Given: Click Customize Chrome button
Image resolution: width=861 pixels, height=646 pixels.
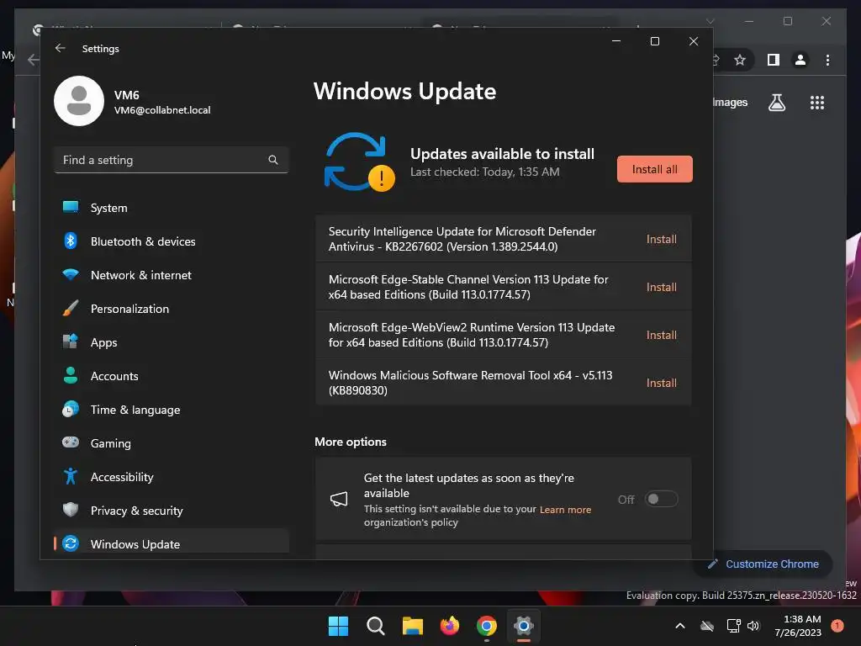Looking at the screenshot, I should [763, 564].
